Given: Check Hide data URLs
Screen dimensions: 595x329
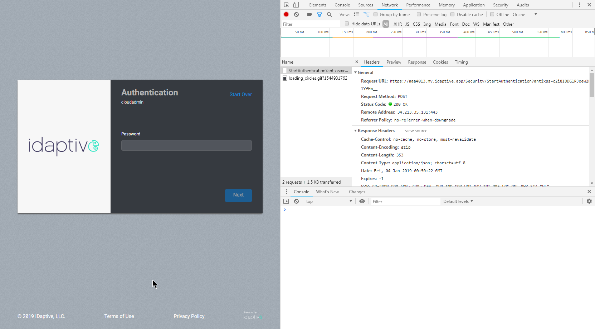Looking at the screenshot, I should point(347,24).
